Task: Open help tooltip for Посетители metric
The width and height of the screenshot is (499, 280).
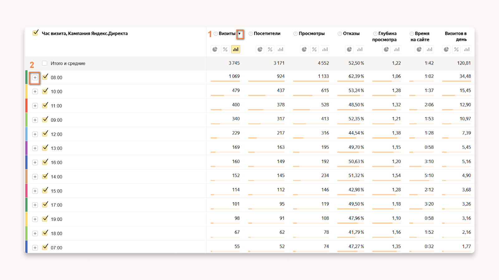Action: tap(251, 34)
